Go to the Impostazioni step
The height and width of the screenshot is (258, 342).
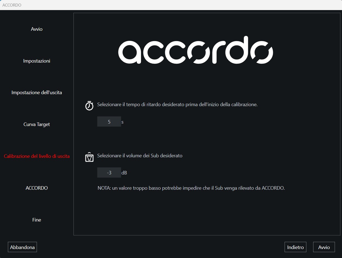coord(37,61)
